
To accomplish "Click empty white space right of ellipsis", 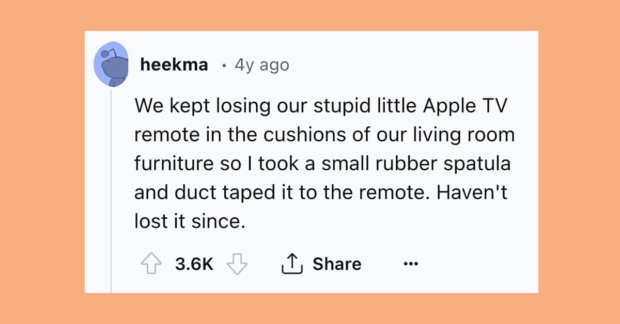I will tap(478, 264).
